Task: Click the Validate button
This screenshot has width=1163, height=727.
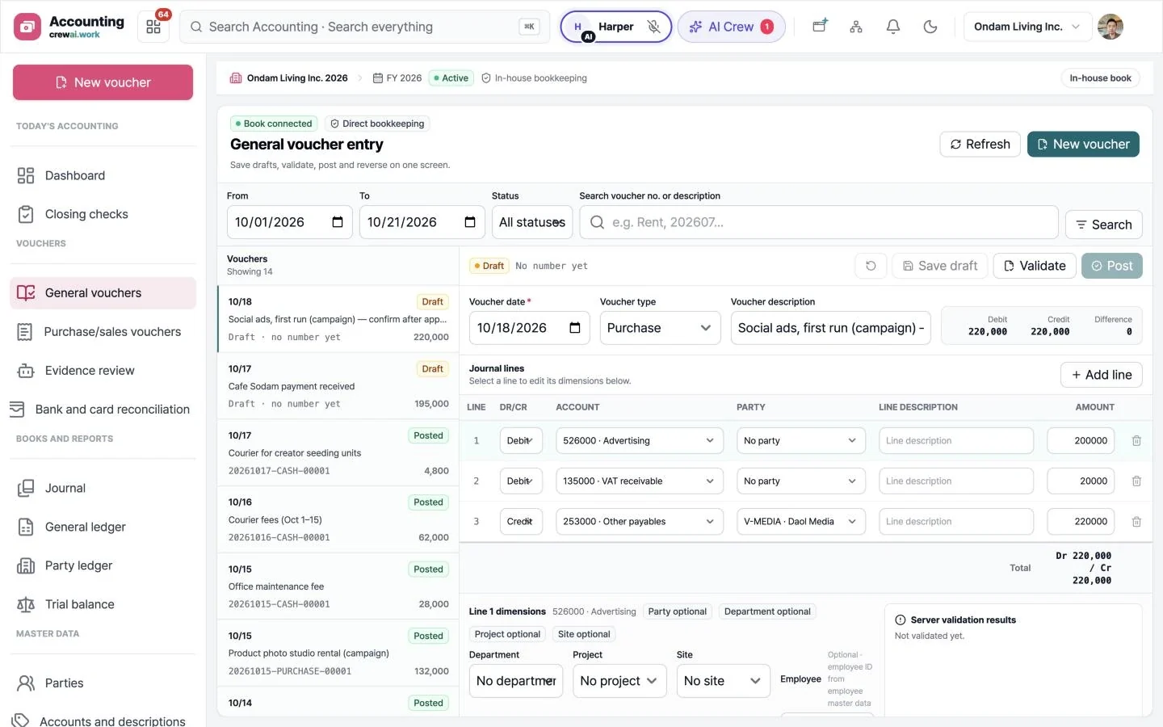Action: click(x=1035, y=266)
